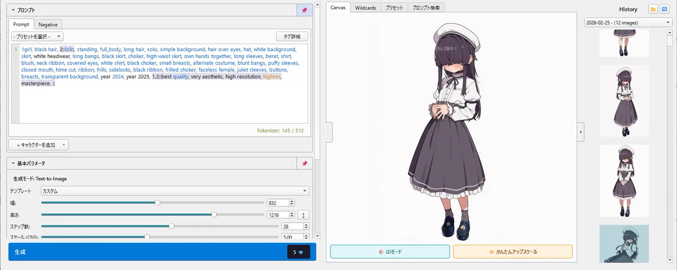Click the タグ詳細 button
This screenshot has width=677, height=270.
[292, 37]
